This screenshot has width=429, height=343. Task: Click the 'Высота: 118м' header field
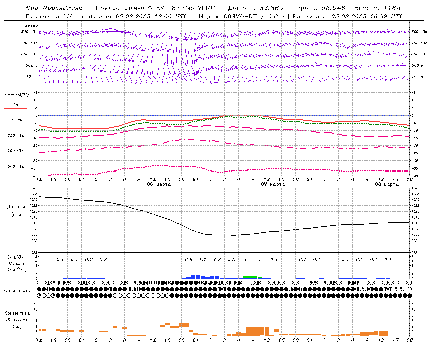coord(377,8)
